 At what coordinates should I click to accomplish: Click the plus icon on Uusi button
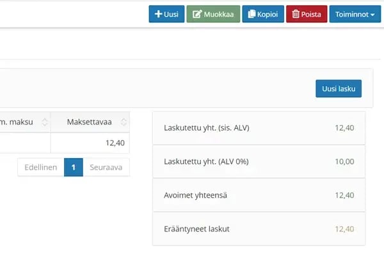click(159, 14)
